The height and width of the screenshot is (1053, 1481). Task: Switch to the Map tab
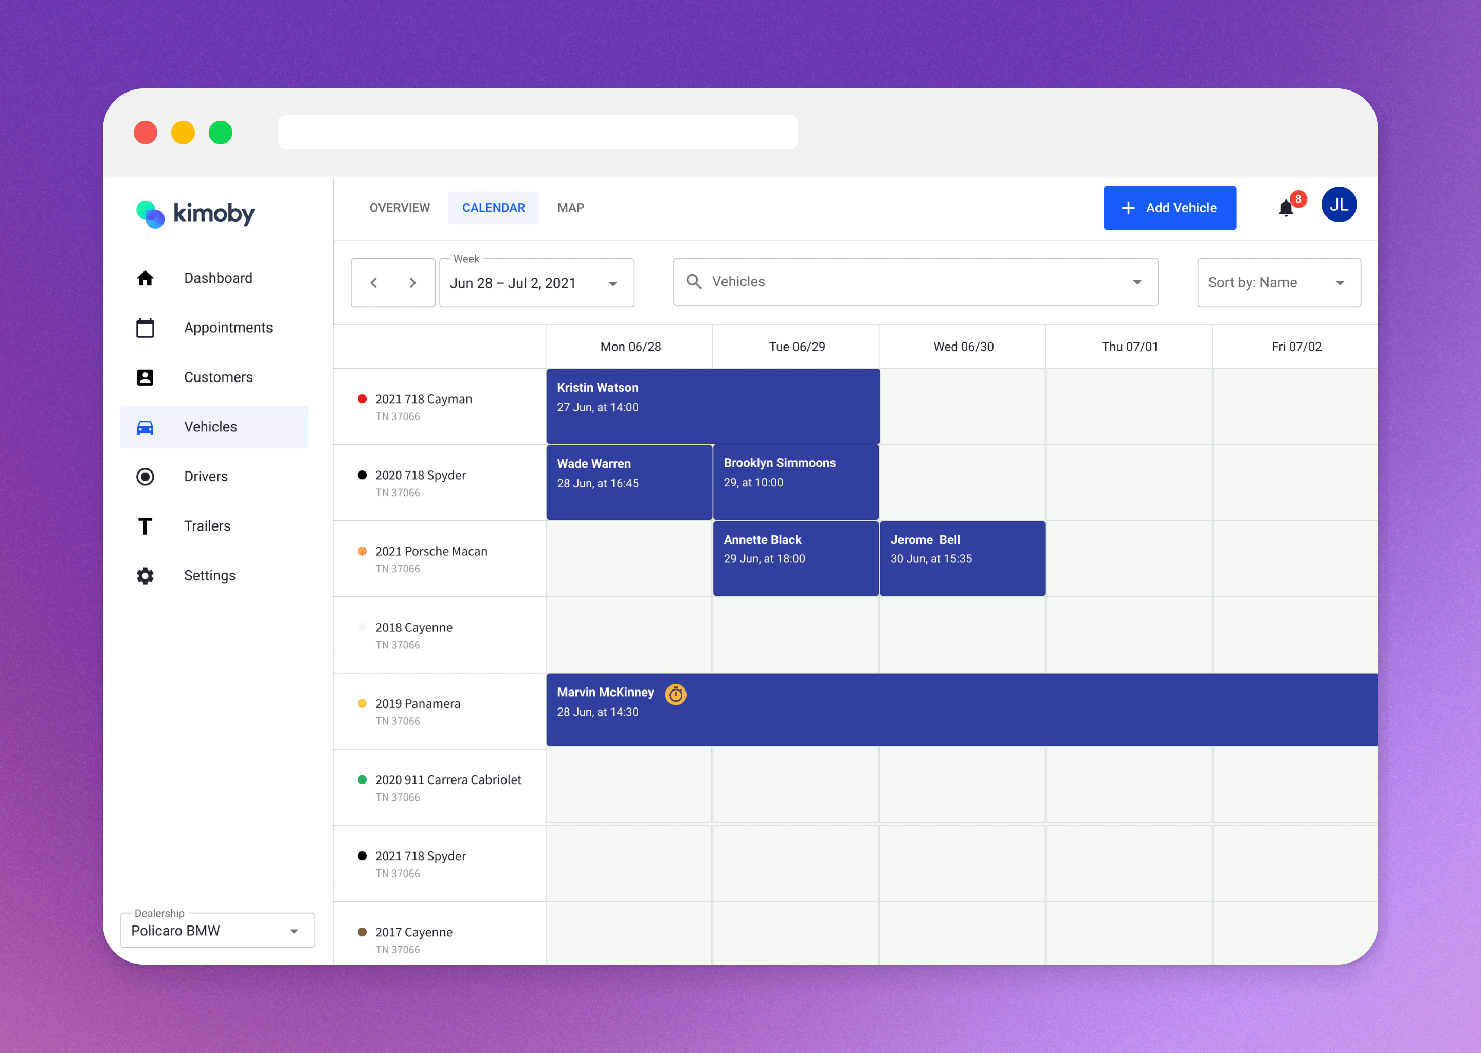click(570, 208)
